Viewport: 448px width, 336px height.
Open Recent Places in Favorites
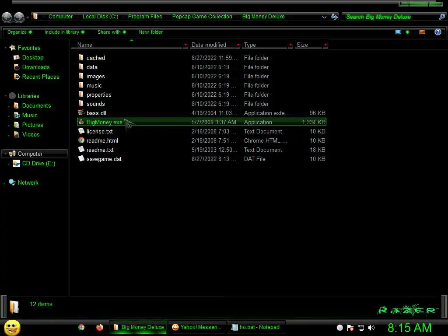coord(41,77)
